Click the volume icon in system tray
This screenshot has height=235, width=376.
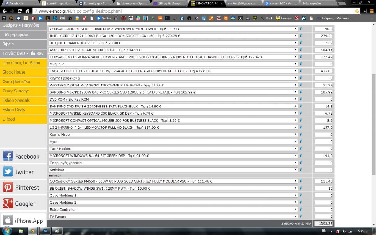point(344,231)
